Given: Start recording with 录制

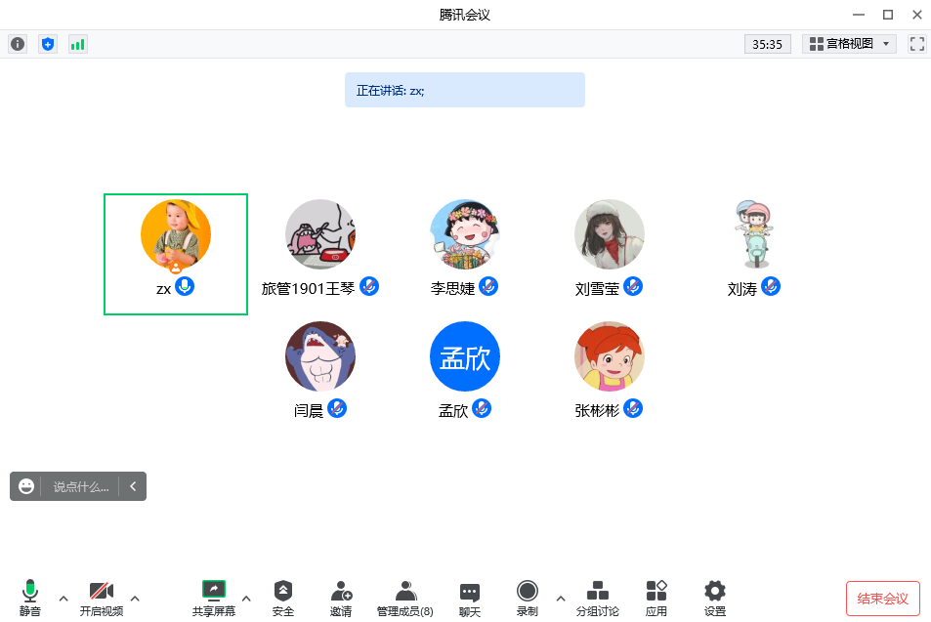Looking at the screenshot, I should (528, 599).
